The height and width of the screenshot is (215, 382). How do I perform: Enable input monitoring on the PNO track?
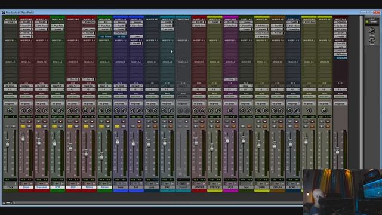(x=165, y=121)
